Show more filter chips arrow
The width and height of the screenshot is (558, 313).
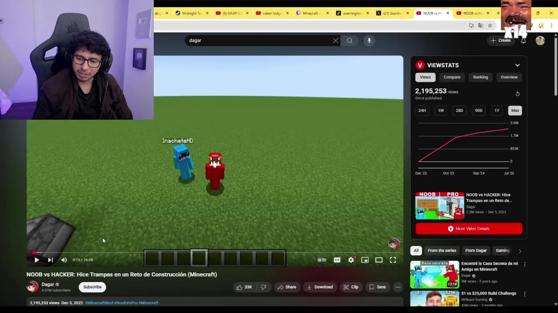click(x=520, y=251)
